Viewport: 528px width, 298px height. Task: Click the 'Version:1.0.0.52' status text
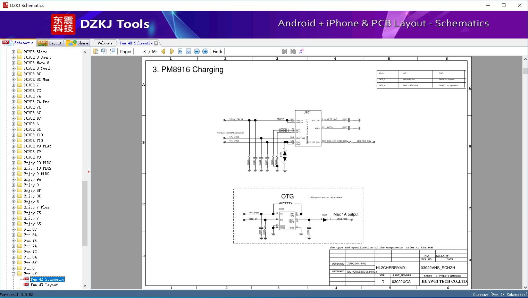point(17,295)
